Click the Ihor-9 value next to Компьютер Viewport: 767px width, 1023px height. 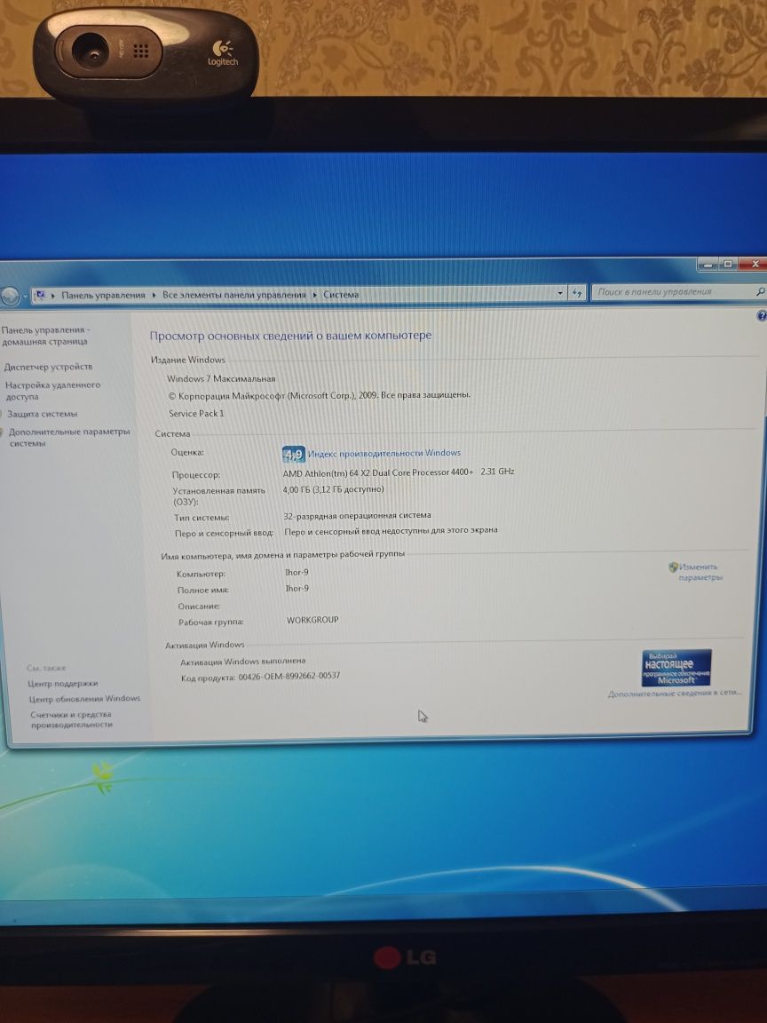pos(297,572)
